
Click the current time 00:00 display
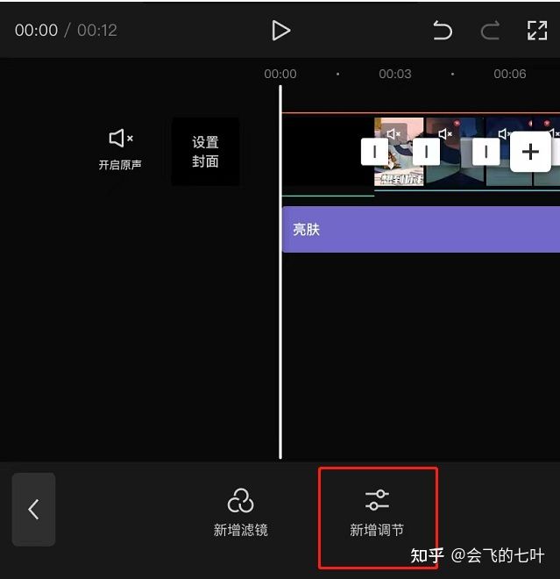pos(36,31)
